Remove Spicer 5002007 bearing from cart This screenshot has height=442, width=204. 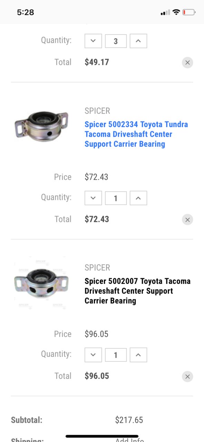tap(187, 376)
